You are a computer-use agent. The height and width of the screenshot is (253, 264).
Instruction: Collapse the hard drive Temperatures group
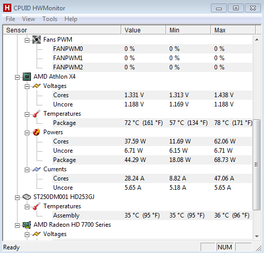[27, 207]
